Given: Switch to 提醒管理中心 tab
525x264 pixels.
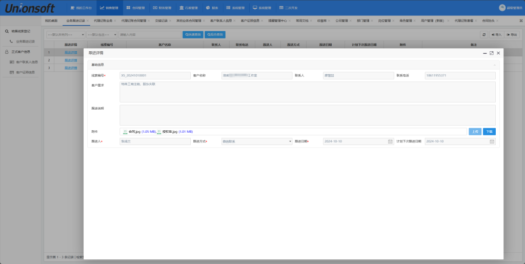Looking at the screenshot, I should pos(277,21).
